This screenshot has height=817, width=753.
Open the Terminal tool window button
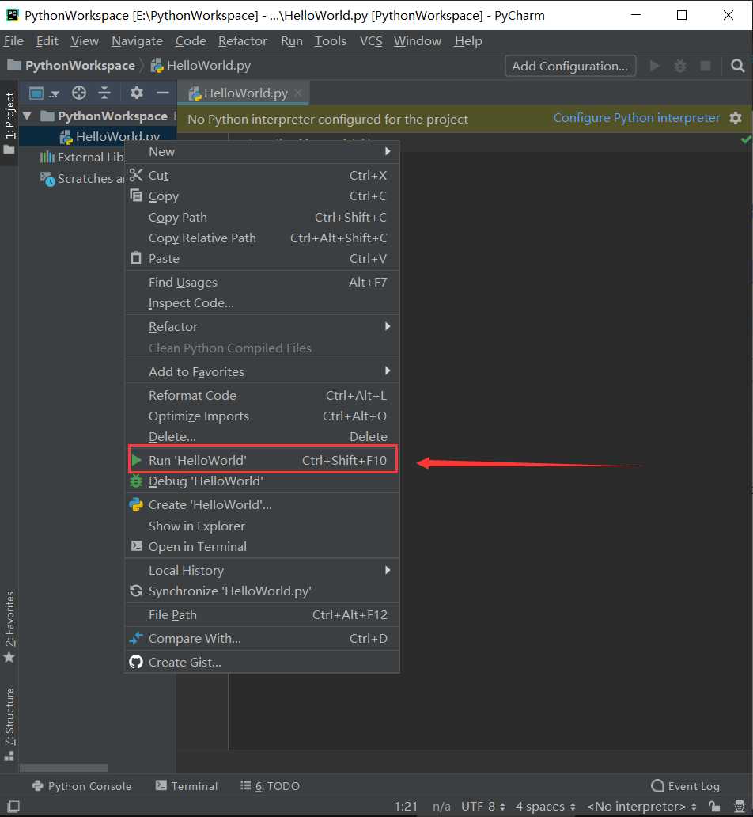tap(187, 786)
